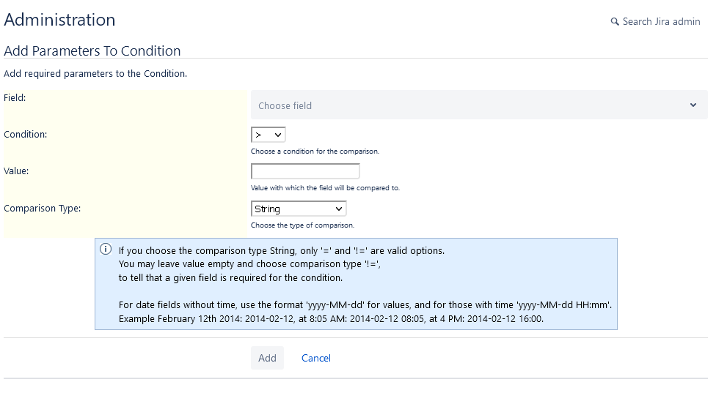This screenshot has width=716, height=393.
Task: Click the 'Choose a condition for the comparison' hint
Action: click(315, 151)
